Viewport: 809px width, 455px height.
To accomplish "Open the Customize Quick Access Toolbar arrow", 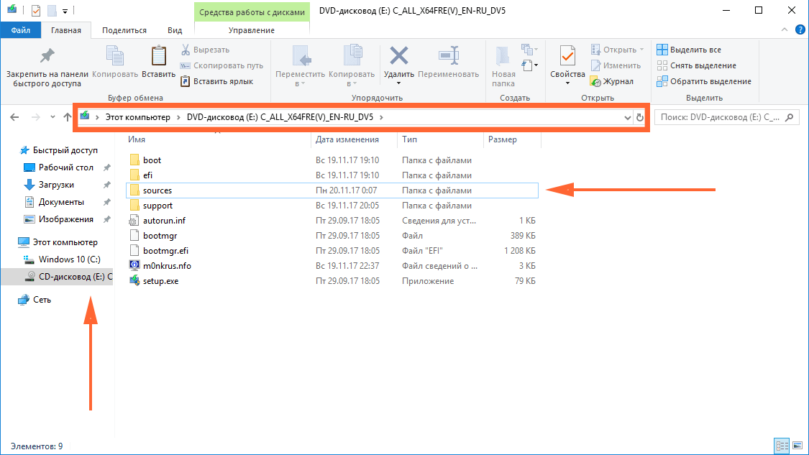I will pyautogui.click(x=65, y=11).
